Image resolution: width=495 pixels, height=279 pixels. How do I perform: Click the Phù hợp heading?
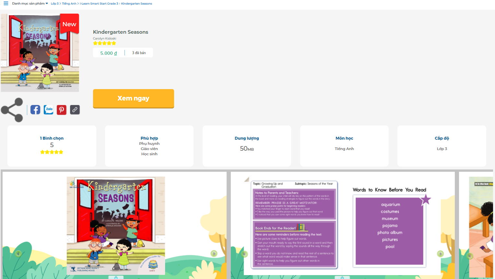[x=149, y=138]
